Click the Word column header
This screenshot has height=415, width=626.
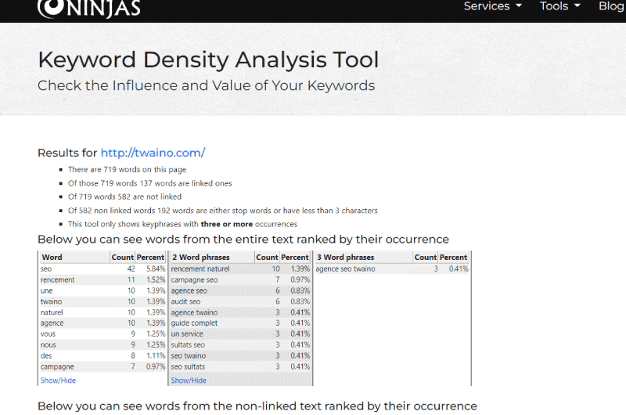(52, 258)
